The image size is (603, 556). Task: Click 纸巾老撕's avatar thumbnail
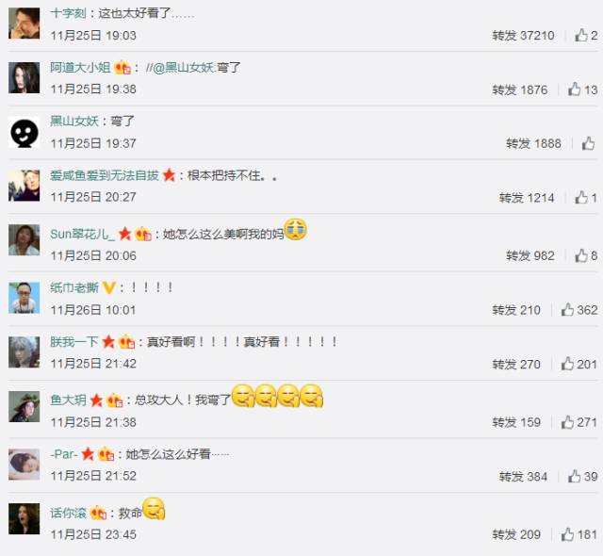24,298
